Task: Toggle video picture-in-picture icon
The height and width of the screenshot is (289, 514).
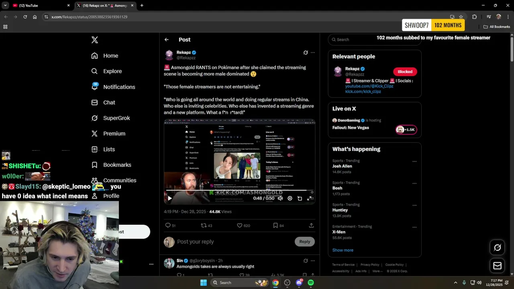Action: (300, 198)
